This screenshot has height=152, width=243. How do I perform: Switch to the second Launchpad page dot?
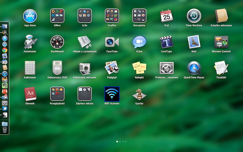coord(120,141)
